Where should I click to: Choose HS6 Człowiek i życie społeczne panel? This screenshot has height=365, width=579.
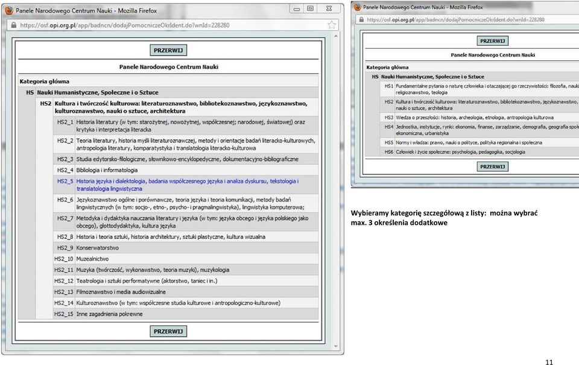pos(479,152)
